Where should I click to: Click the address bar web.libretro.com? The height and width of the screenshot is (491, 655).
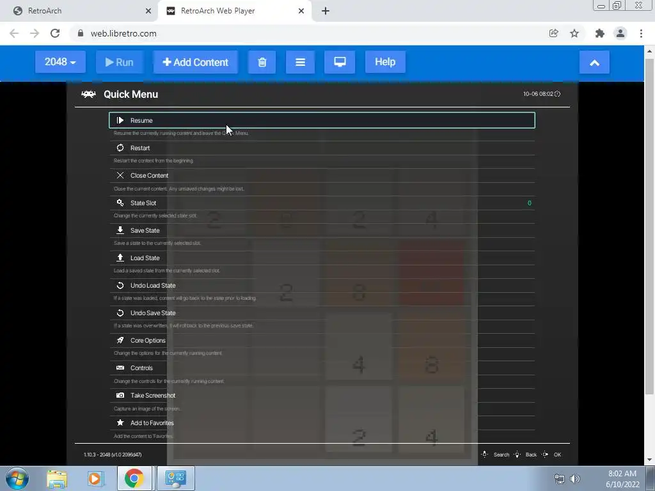(123, 33)
